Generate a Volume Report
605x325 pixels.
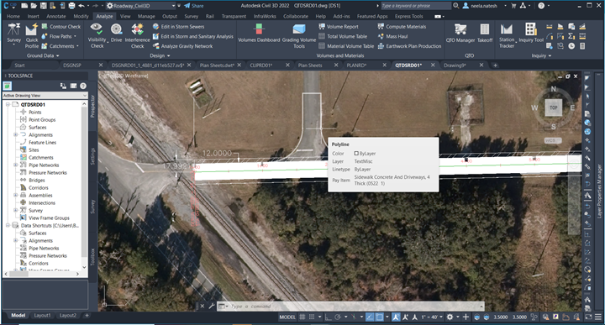(339, 27)
